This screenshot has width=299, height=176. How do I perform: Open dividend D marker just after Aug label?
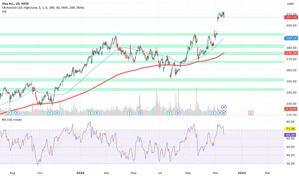tap(17, 113)
